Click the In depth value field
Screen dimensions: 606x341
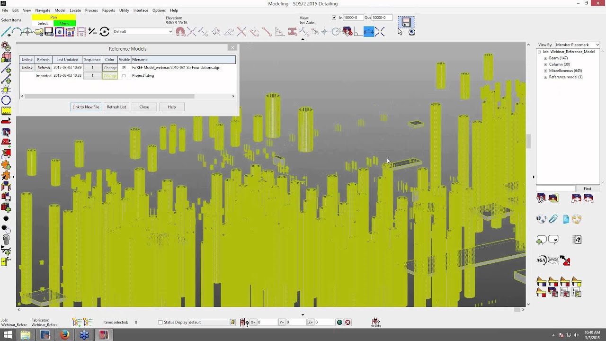tap(353, 18)
